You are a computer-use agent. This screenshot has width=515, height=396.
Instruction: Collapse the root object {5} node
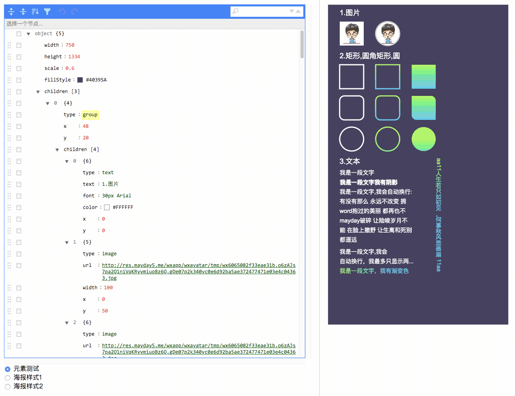tap(28, 34)
